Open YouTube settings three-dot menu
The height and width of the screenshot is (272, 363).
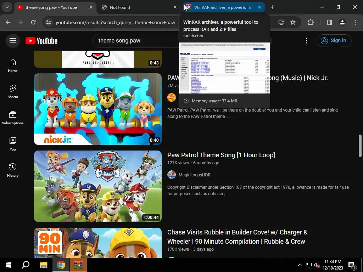point(307,41)
